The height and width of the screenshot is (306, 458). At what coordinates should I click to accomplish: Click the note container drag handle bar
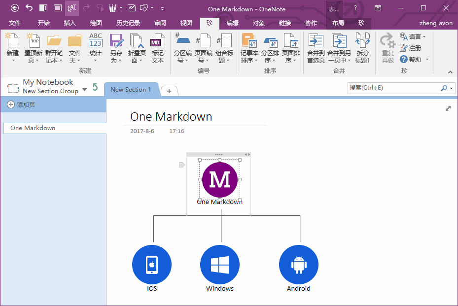click(218, 154)
